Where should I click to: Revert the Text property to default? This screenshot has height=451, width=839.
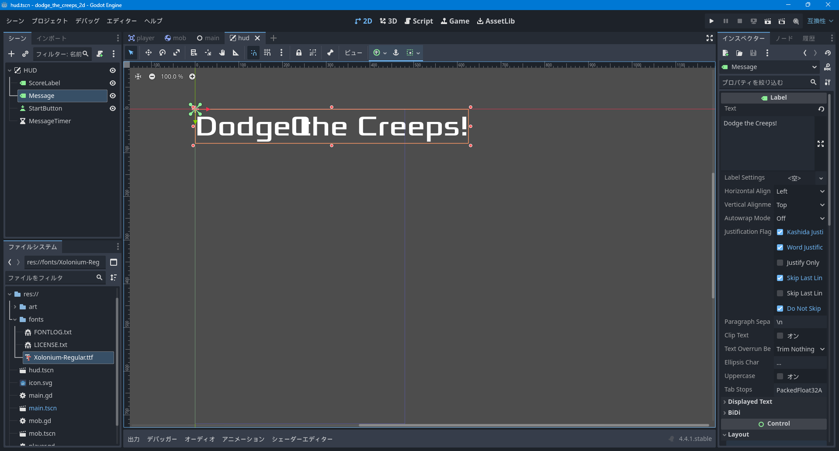[821, 109]
